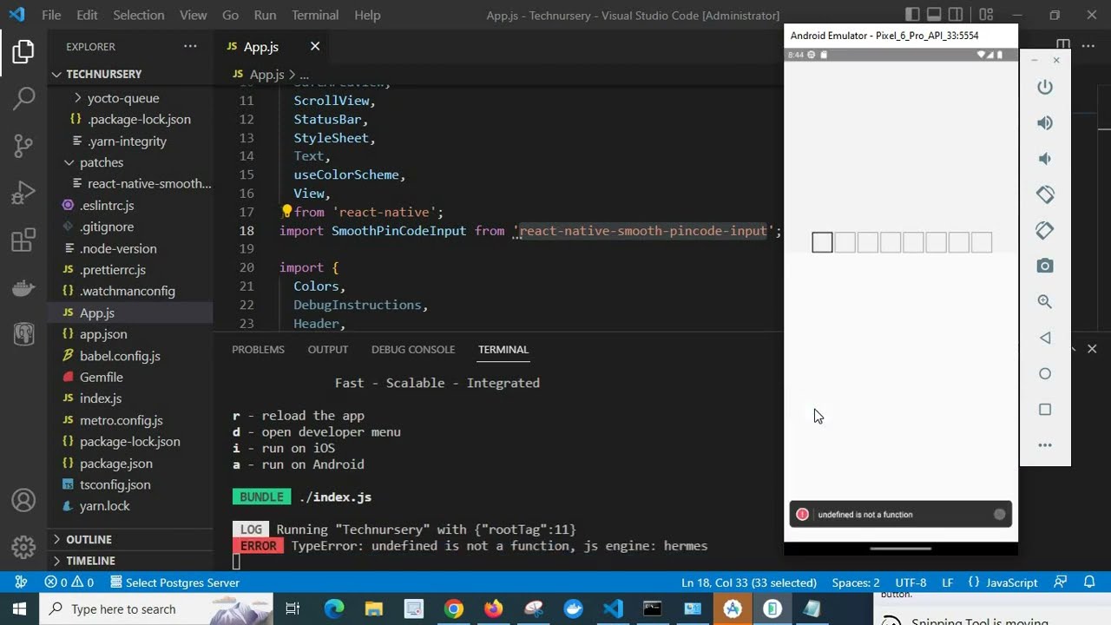Rotate emulator right

(1045, 230)
